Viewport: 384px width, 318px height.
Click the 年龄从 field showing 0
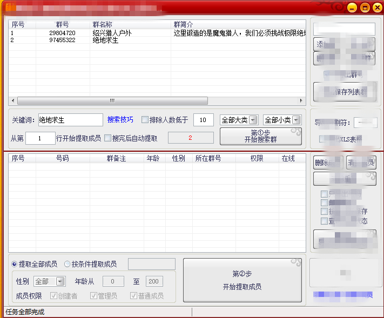[x=113, y=281]
